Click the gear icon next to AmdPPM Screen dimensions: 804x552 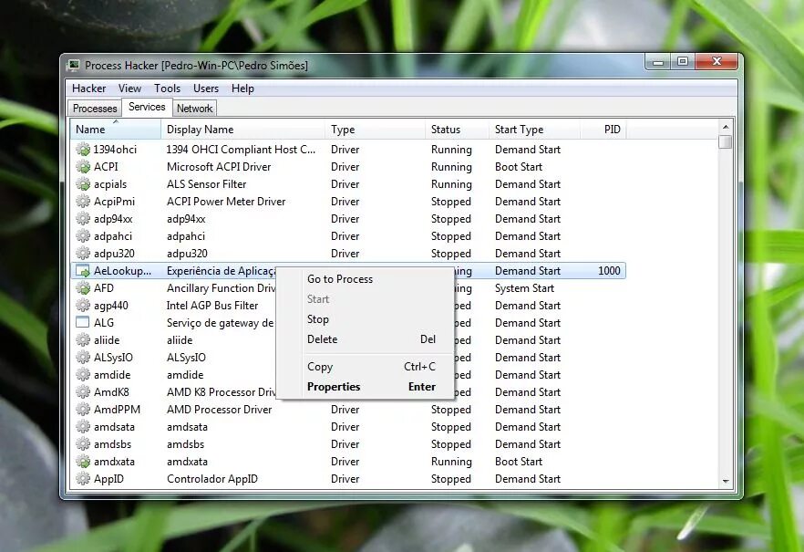pyautogui.click(x=83, y=410)
